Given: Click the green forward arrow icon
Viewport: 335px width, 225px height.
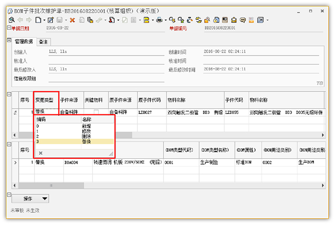Looking at the screenshot, I should 29,20.
